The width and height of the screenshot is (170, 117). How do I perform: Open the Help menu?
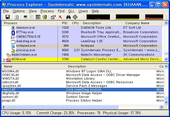95,11
